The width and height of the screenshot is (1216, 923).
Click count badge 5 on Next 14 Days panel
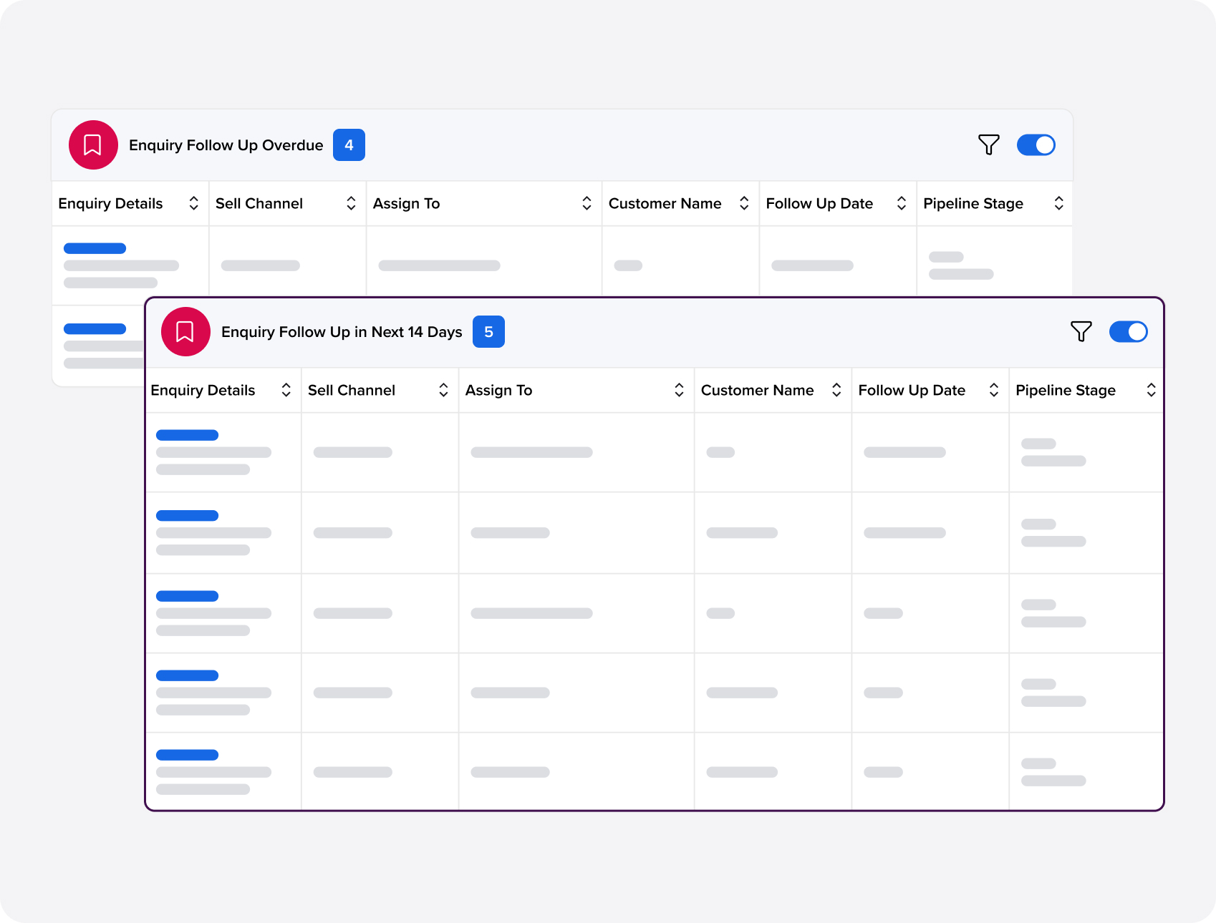click(488, 332)
